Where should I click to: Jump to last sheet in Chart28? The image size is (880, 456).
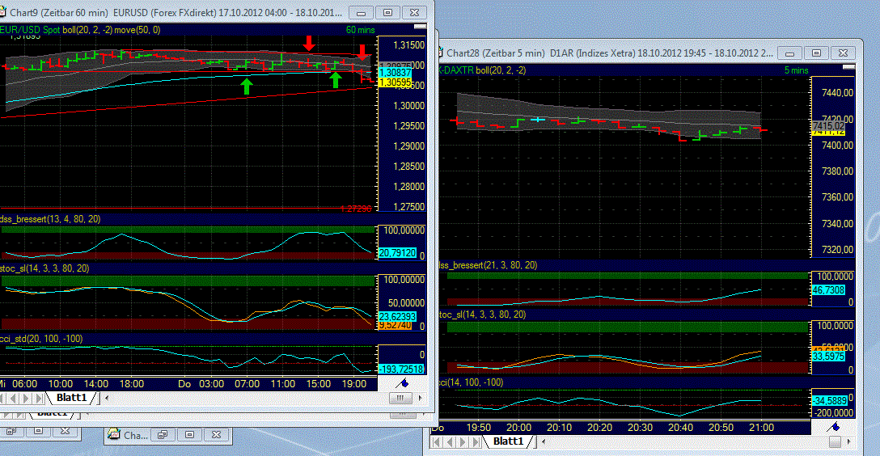476,442
